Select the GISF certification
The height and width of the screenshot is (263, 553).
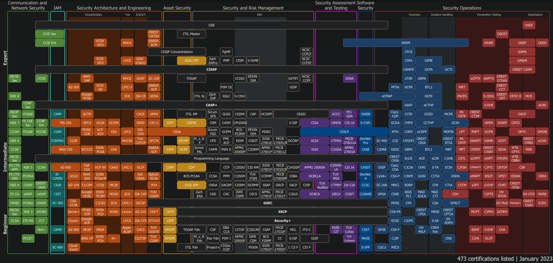coord(315,238)
